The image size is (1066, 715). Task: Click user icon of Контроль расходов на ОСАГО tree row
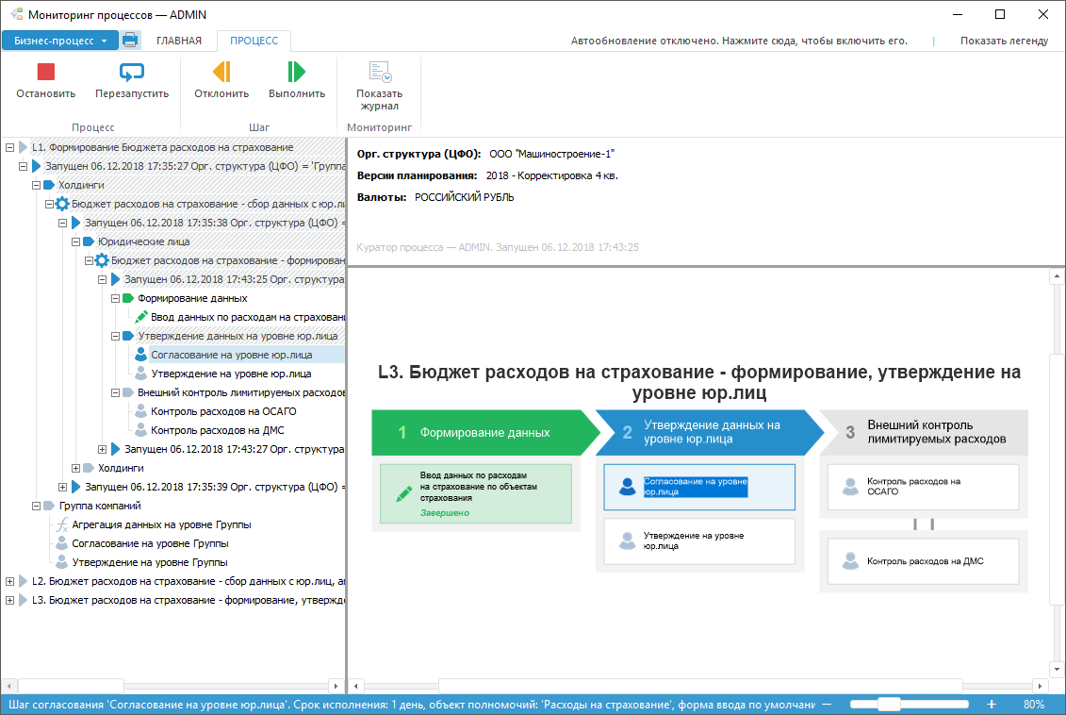click(140, 411)
